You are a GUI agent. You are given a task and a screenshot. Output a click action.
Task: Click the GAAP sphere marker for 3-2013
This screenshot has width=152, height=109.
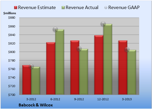[x=127, y=50]
